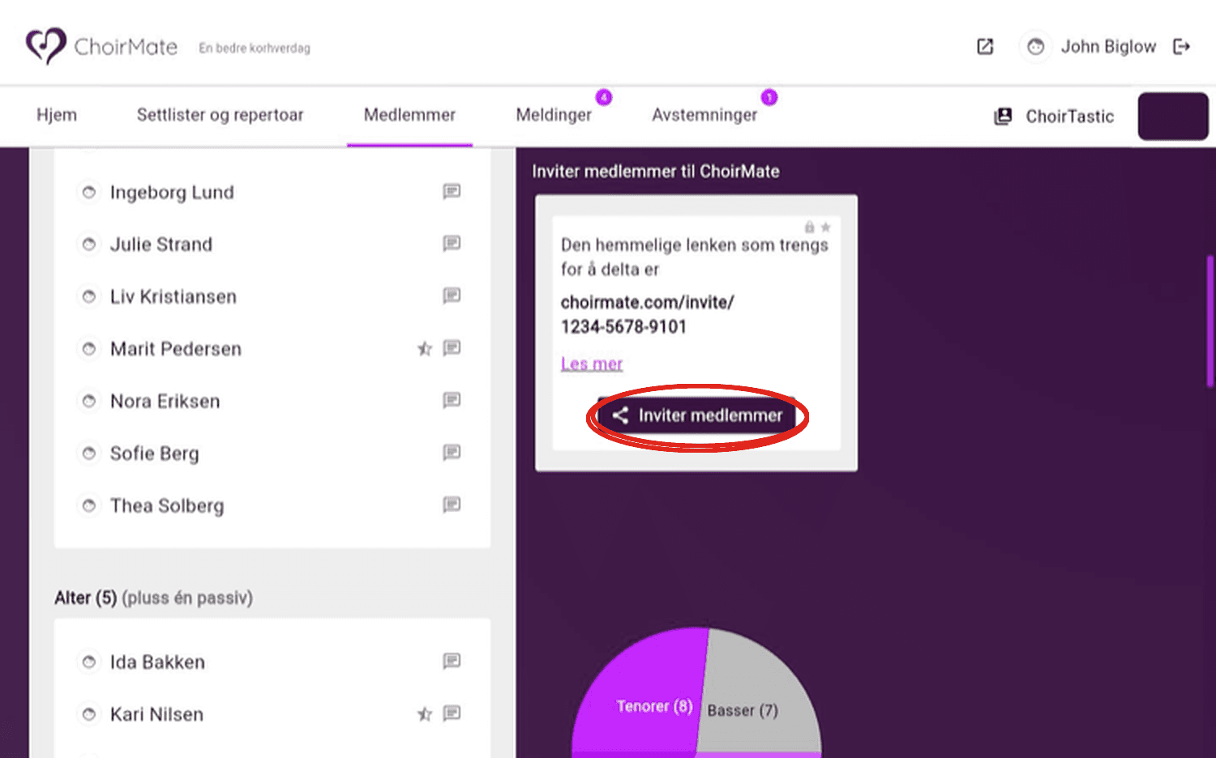Open message icon for Thea Solberg
This screenshot has height=758, width=1216.
click(x=452, y=505)
